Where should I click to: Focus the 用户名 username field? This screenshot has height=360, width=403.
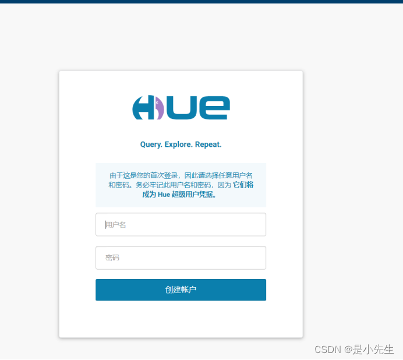[x=181, y=224]
